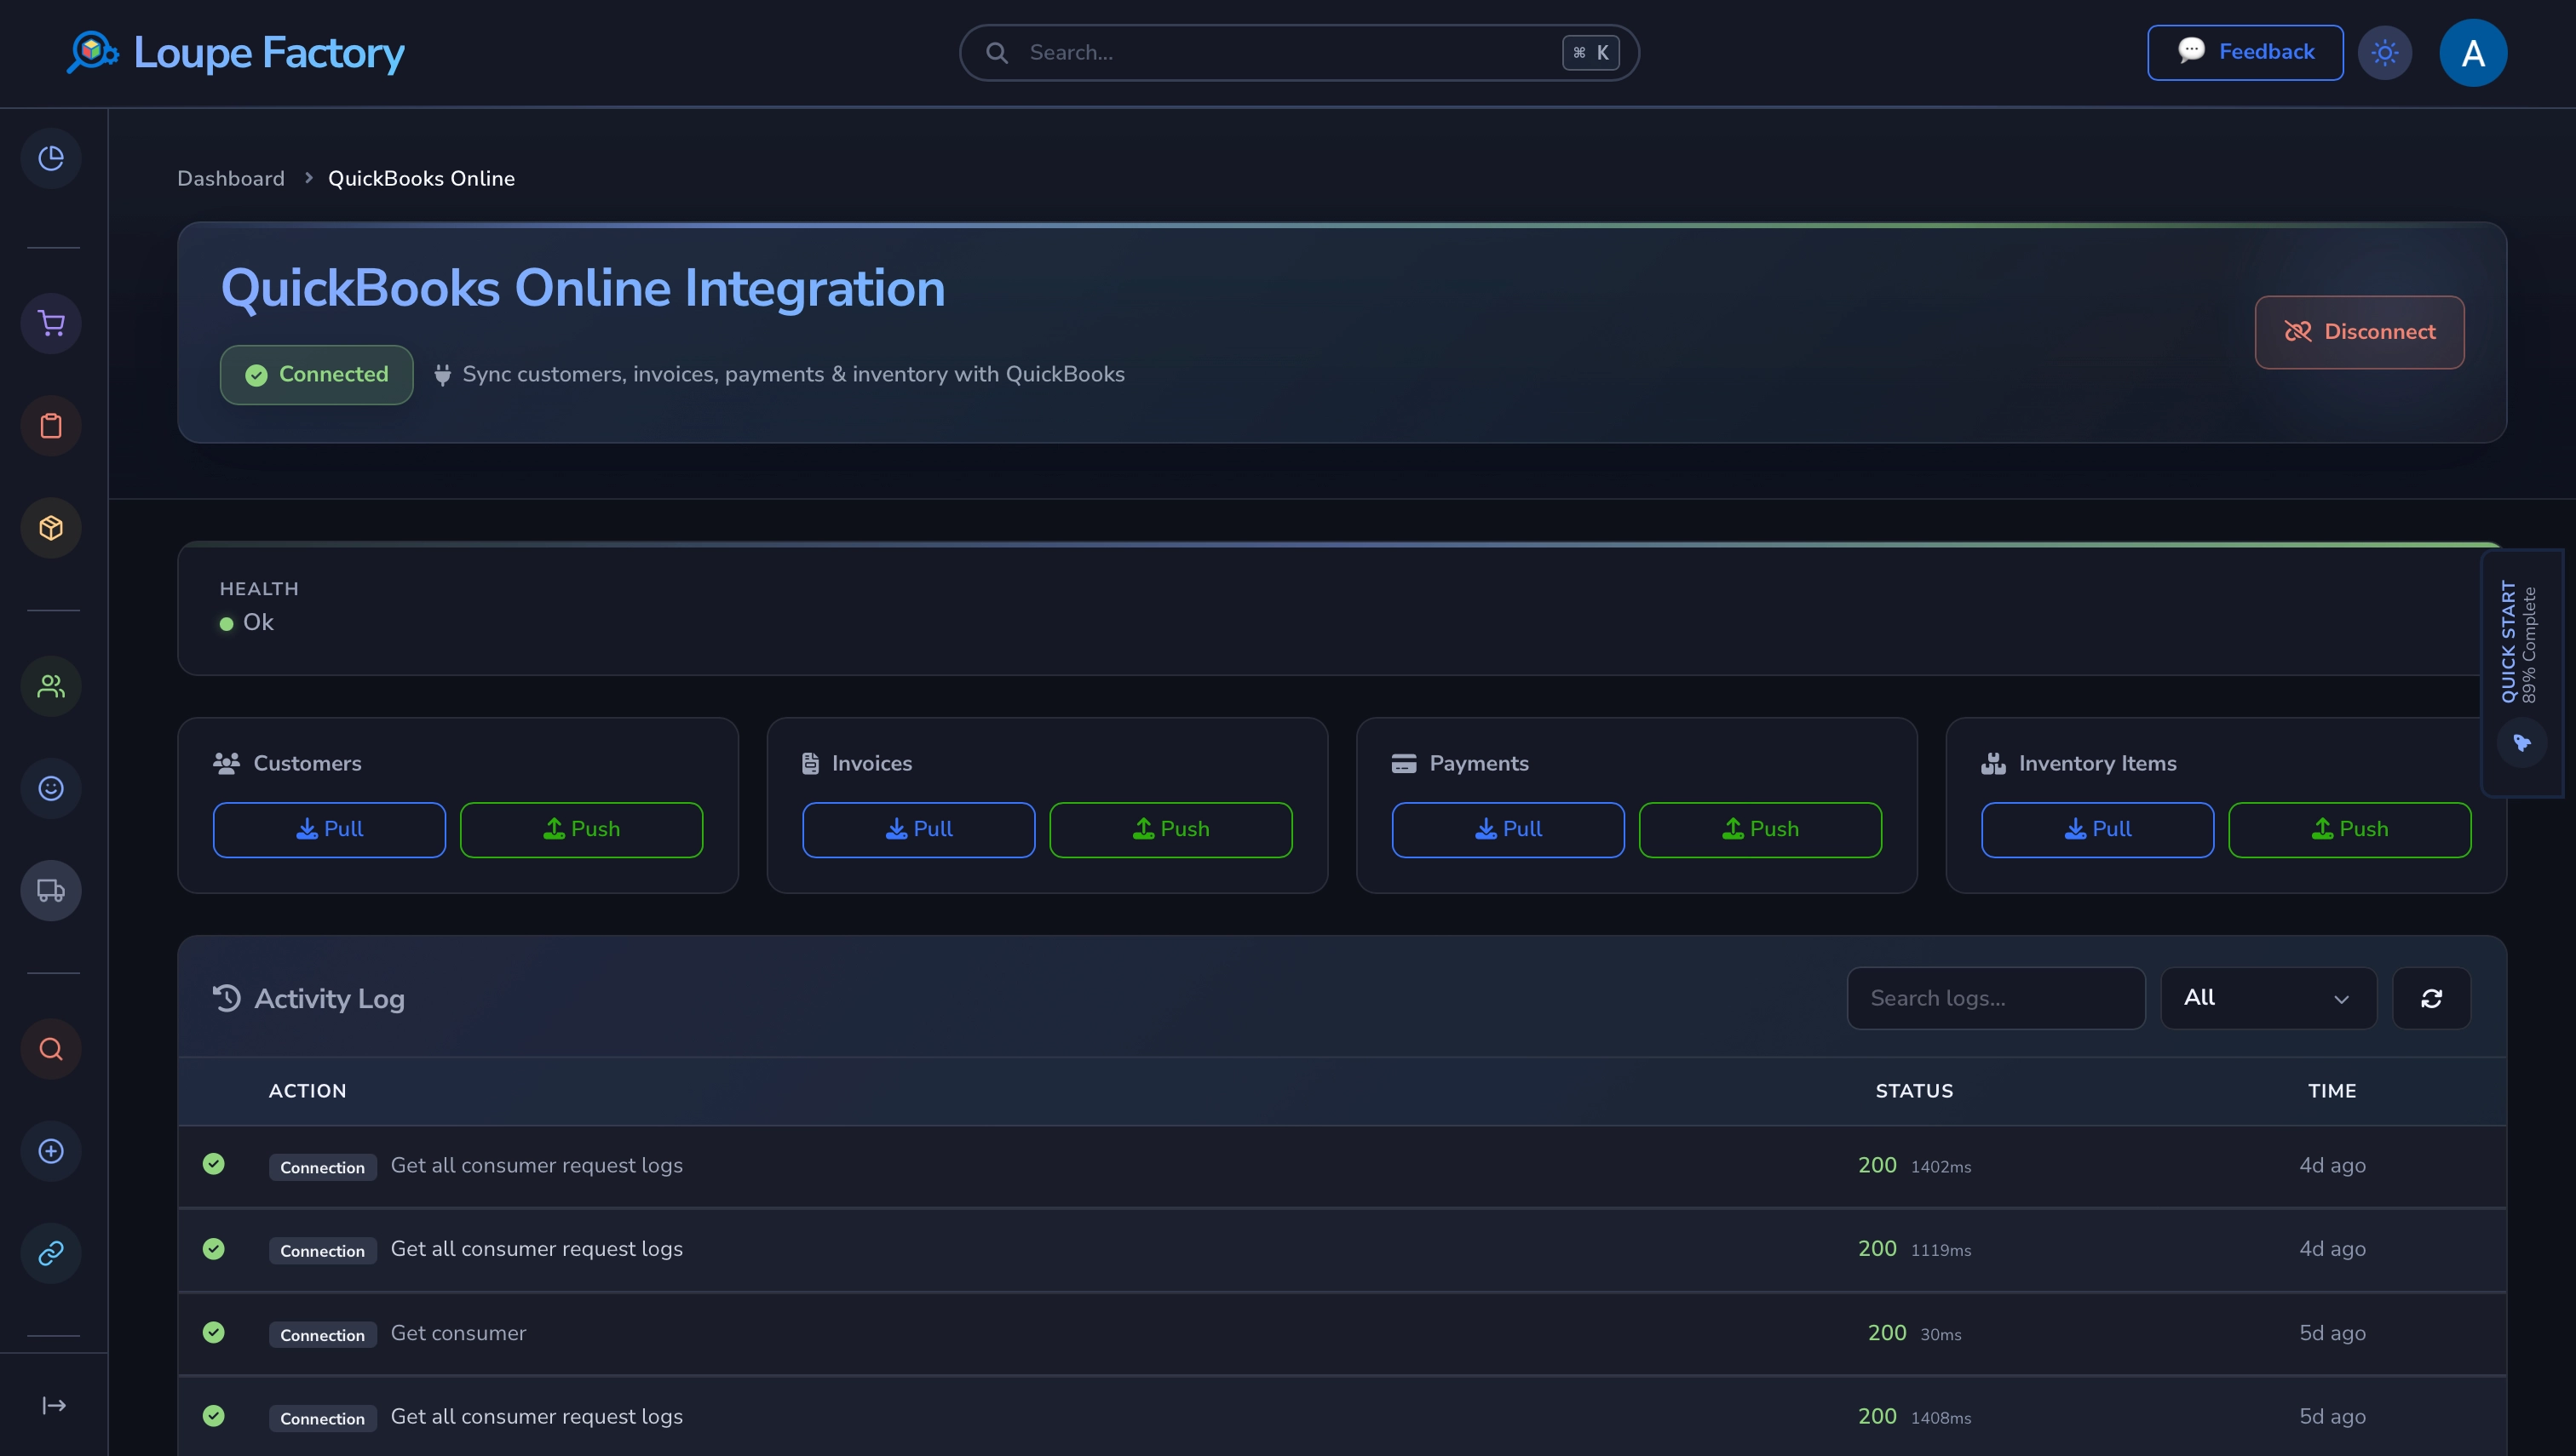Sort by the ACTION column header

(308, 1091)
